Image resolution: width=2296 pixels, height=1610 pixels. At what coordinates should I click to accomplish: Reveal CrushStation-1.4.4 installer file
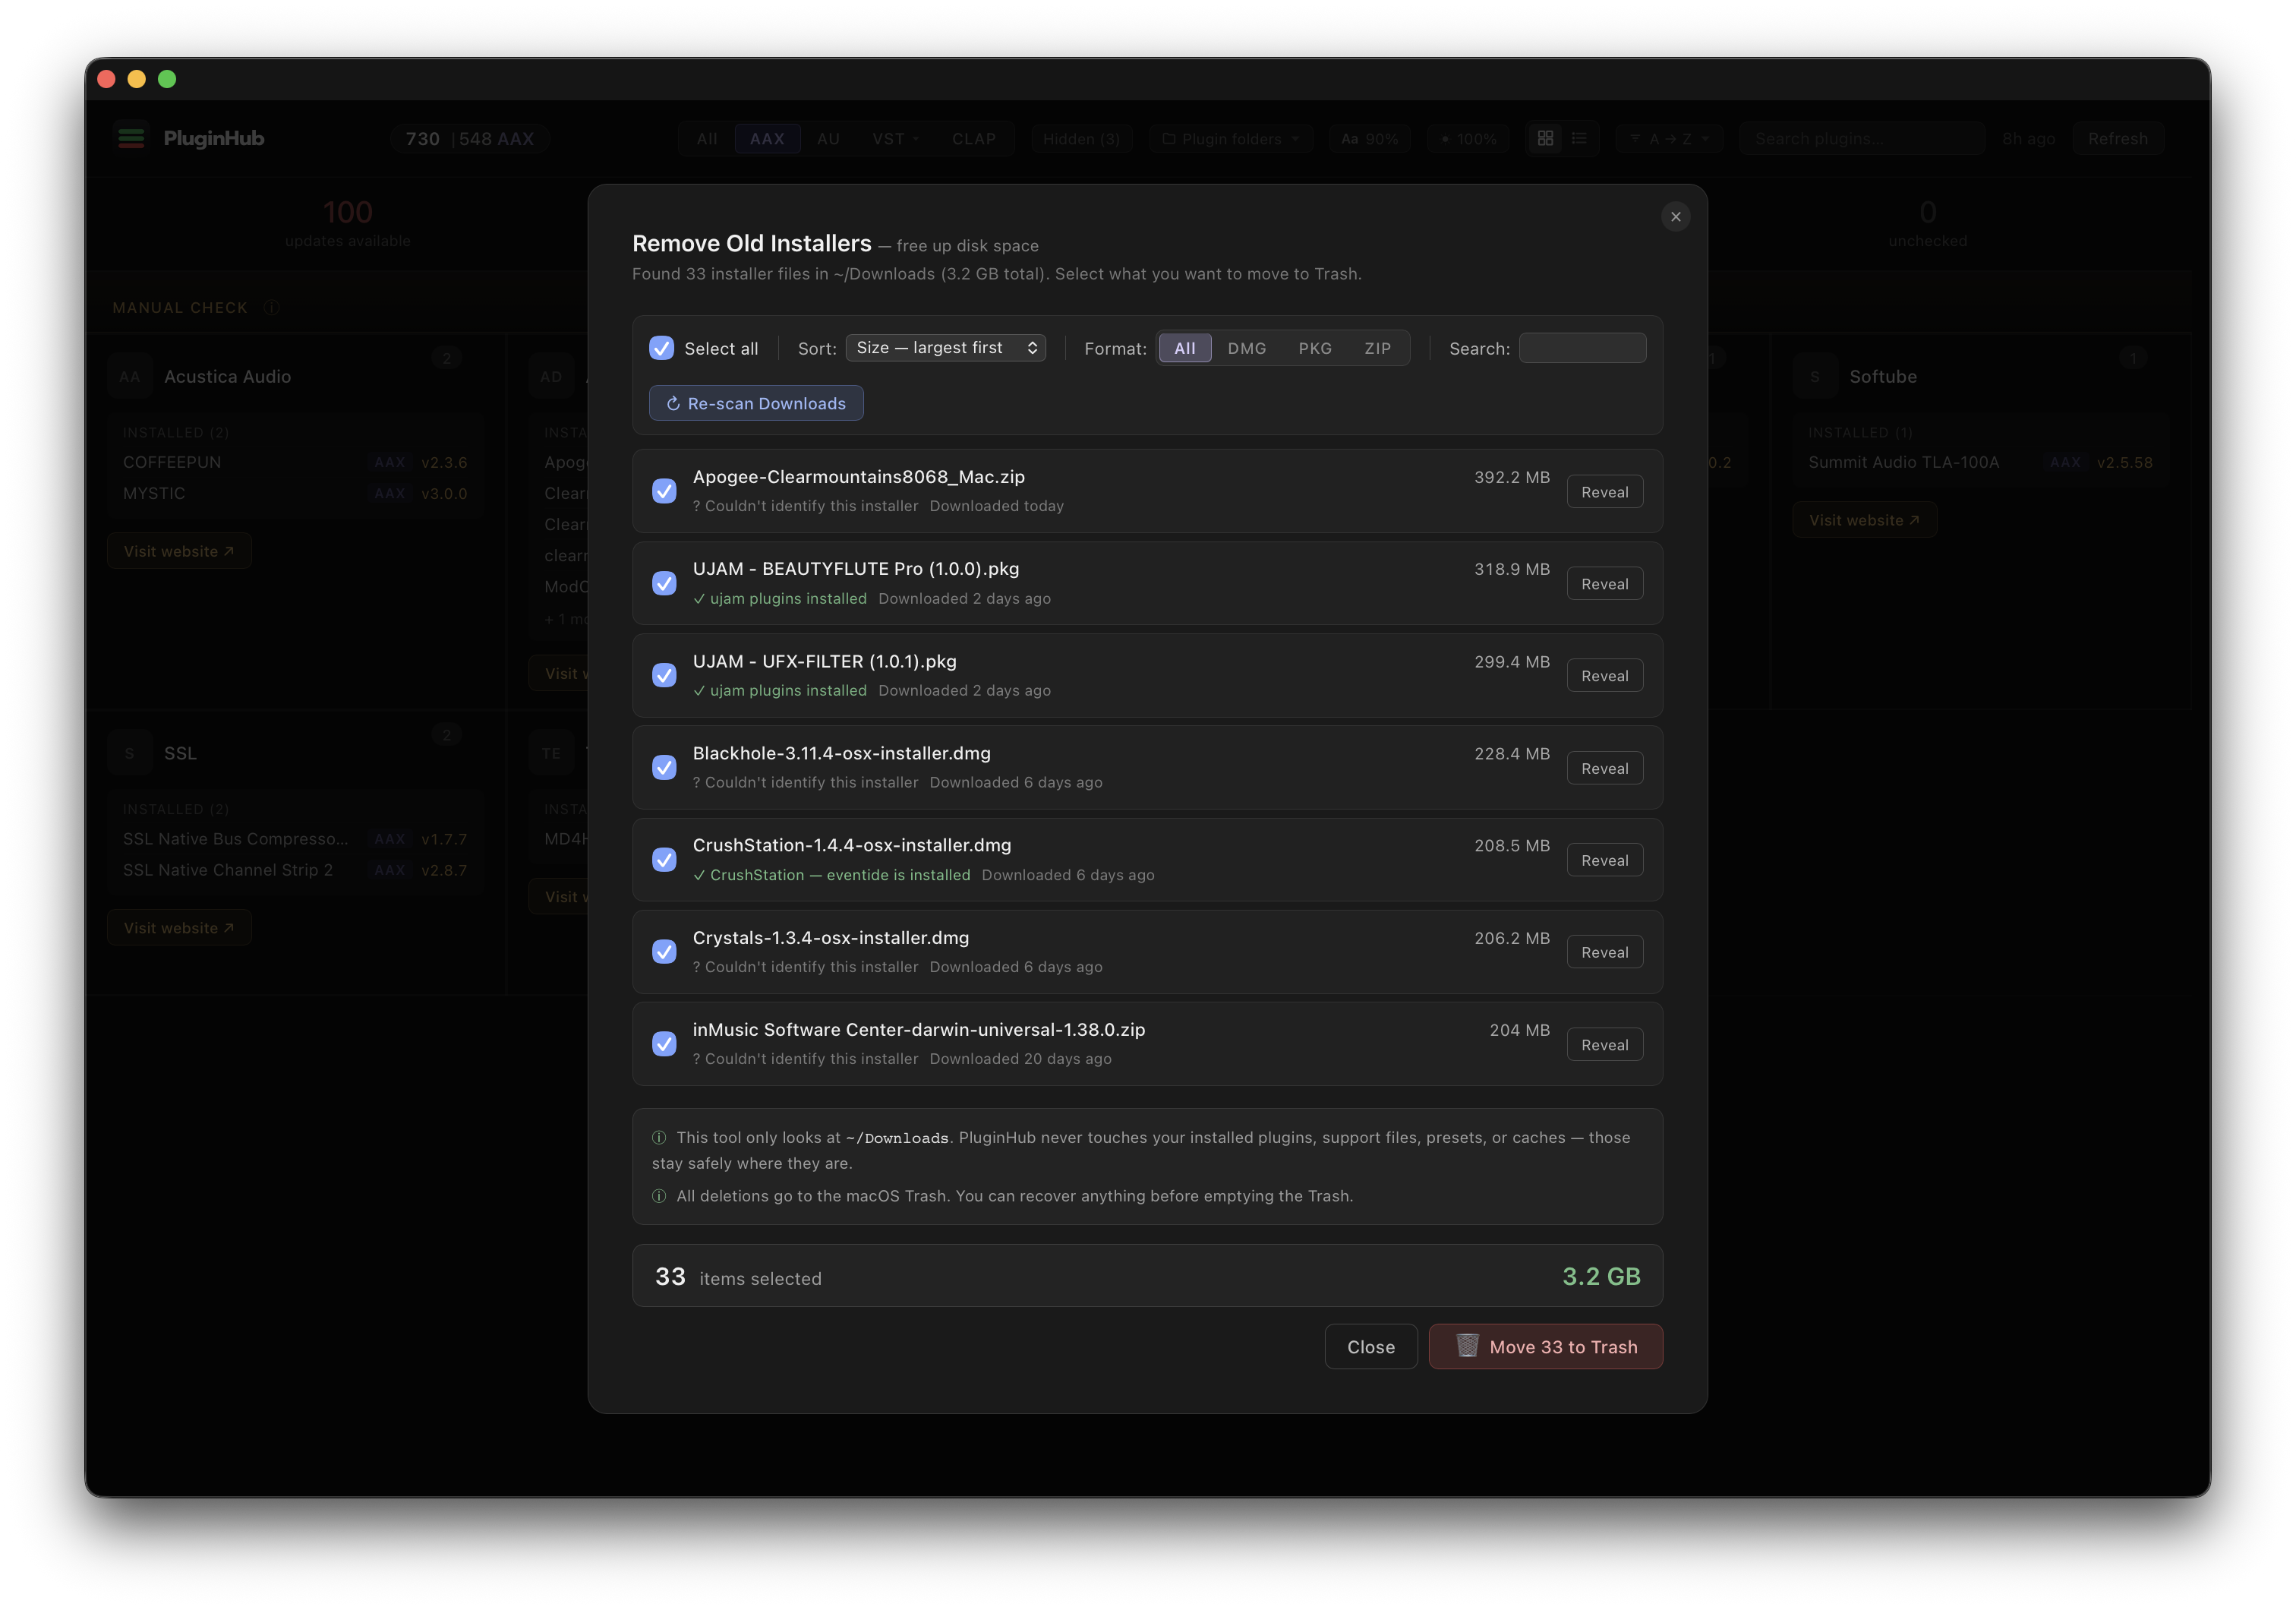tap(1604, 860)
